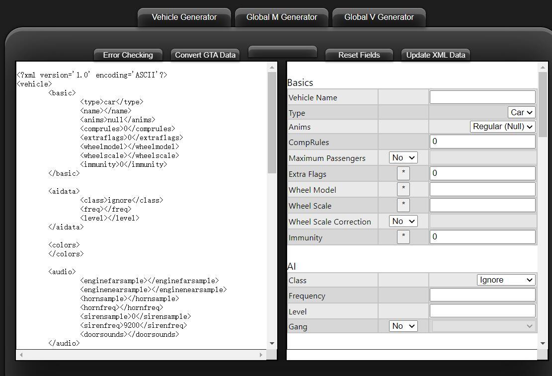
Task: Switch to the Vehicle Generator tab
Action: pos(184,17)
